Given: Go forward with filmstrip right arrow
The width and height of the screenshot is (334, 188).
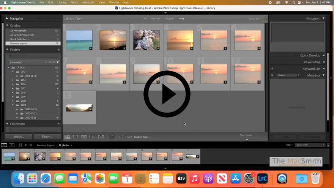Looking at the screenshot, I should [31, 145].
